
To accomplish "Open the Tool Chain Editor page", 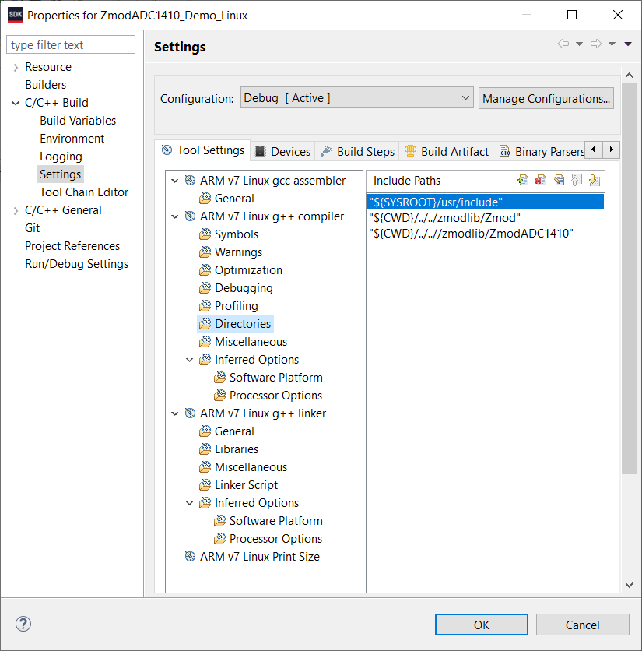I will (x=84, y=192).
